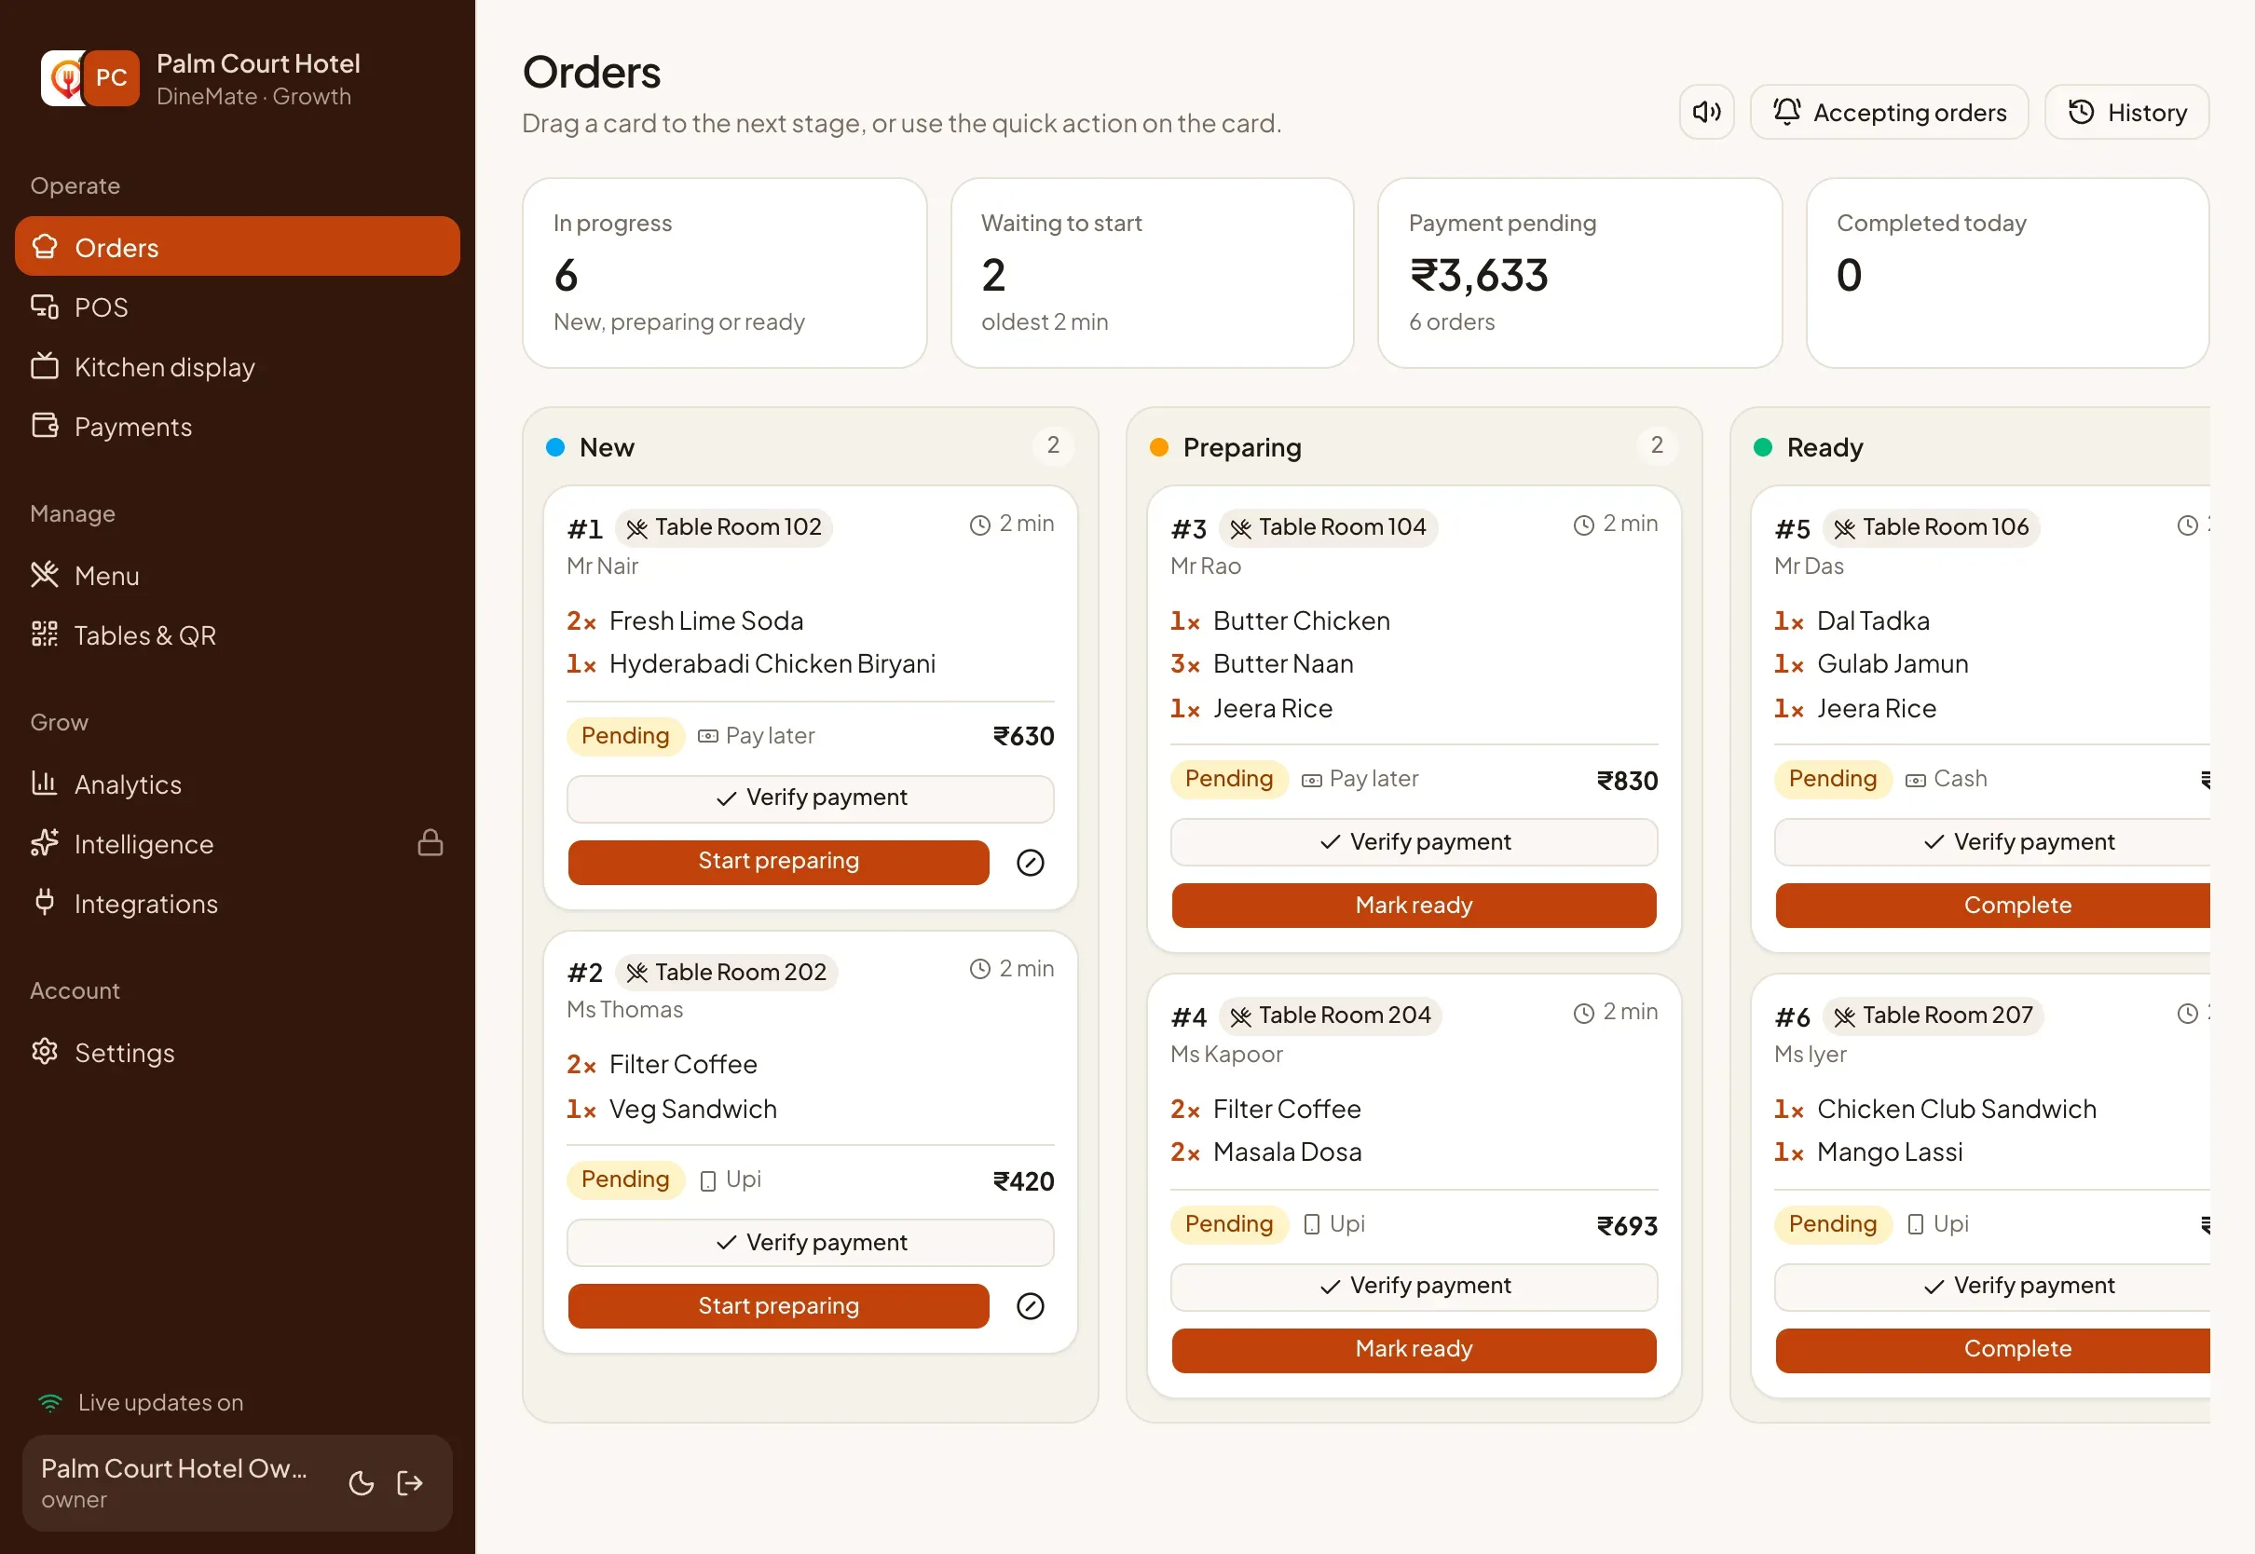Screen dimensions: 2255x1554
Task: Open Analytics in the Grow section
Action: pos(238,784)
